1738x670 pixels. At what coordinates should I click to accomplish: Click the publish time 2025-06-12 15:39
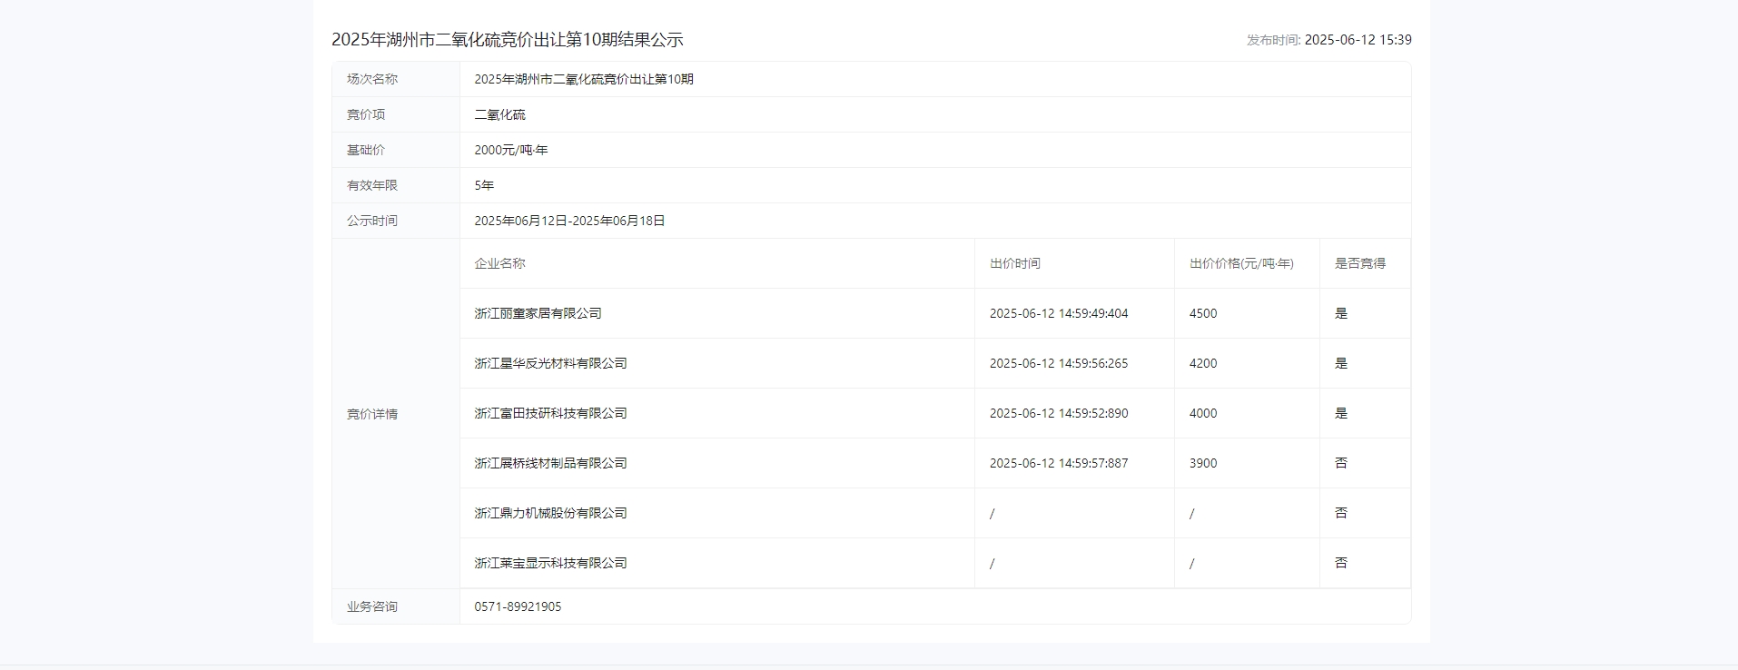click(x=1358, y=40)
